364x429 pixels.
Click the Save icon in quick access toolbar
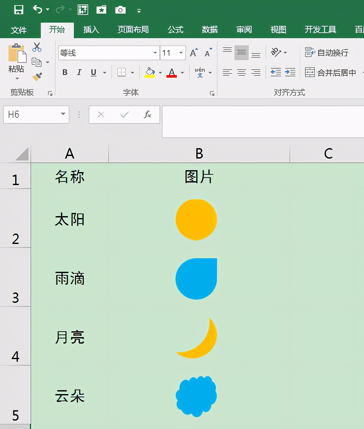pyautogui.click(x=19, y=10)
